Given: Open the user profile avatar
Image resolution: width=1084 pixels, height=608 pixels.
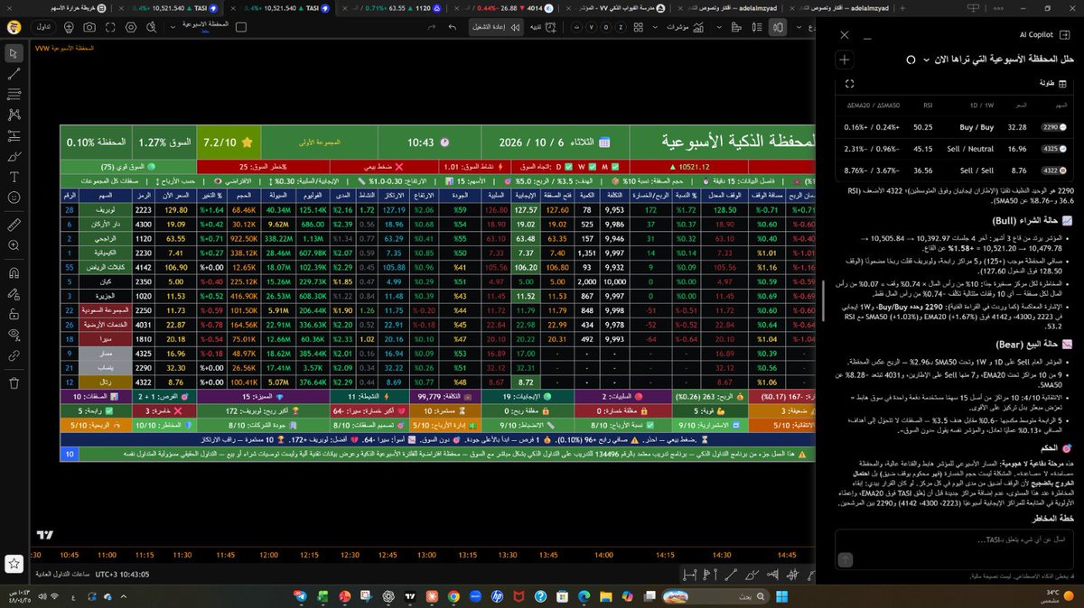Looking at the screenshot, I should click(13, 27).
